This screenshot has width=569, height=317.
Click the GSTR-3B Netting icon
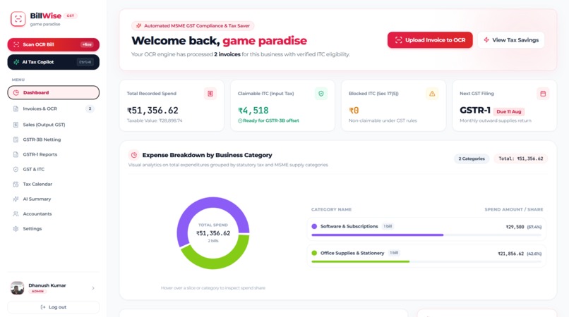click(x=16, y=139)
